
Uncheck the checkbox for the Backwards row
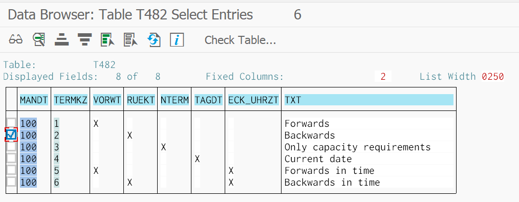(11, 134)
